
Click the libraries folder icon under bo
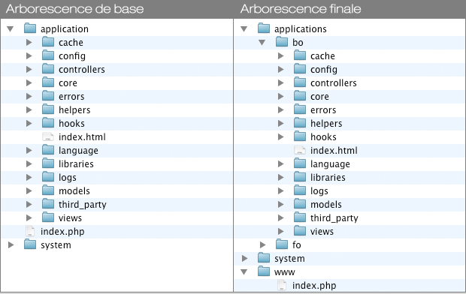(x=300, y=177)
